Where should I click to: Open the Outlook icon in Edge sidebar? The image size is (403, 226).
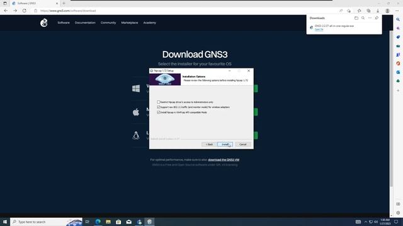point(398,72)
